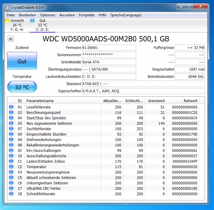Click the Schnittstelle field Serial ATA
This screenshot has width=214, height=210.
tap(109, 62)
